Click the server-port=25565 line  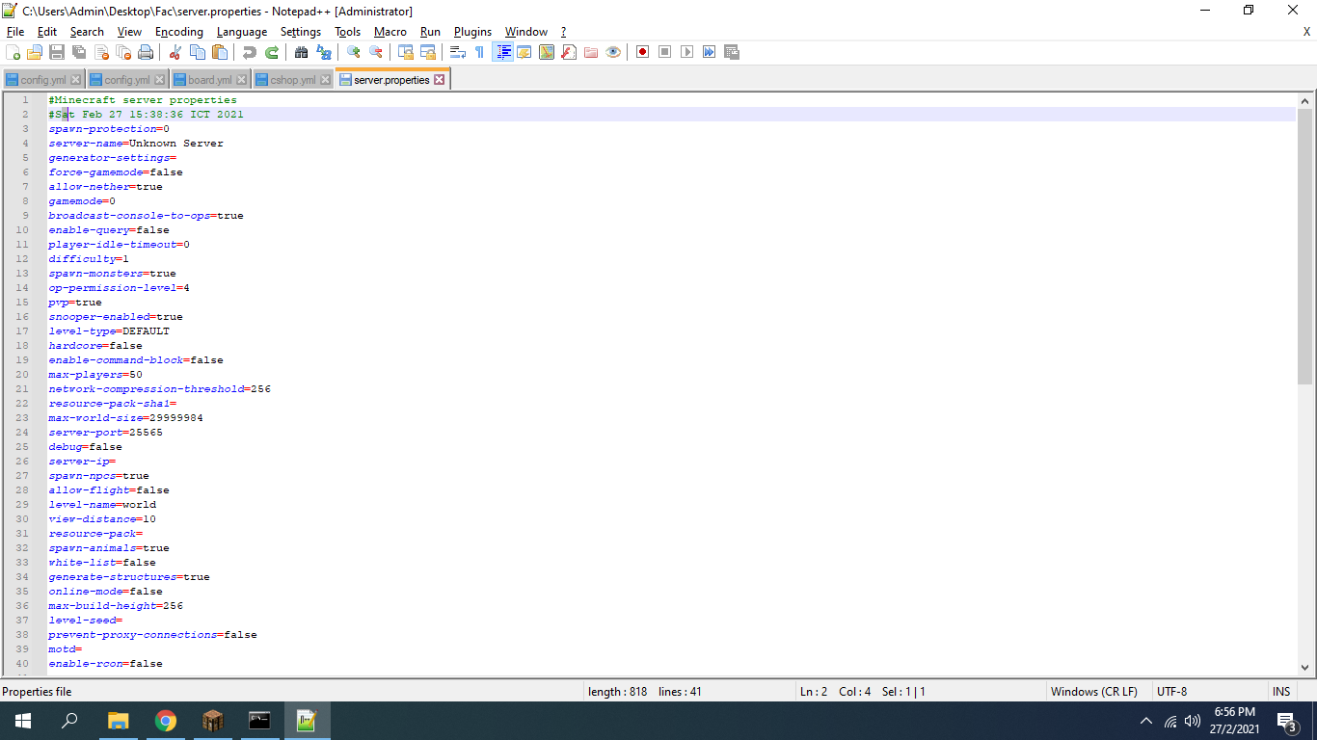pos(106,433)
